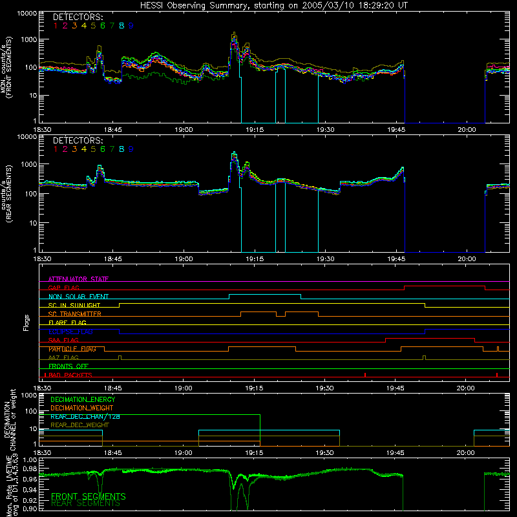Click the ECLIPSE_FLAG label
Image resolution: width=517 pixels, height=517 pixels.
[x=70, y=332]
